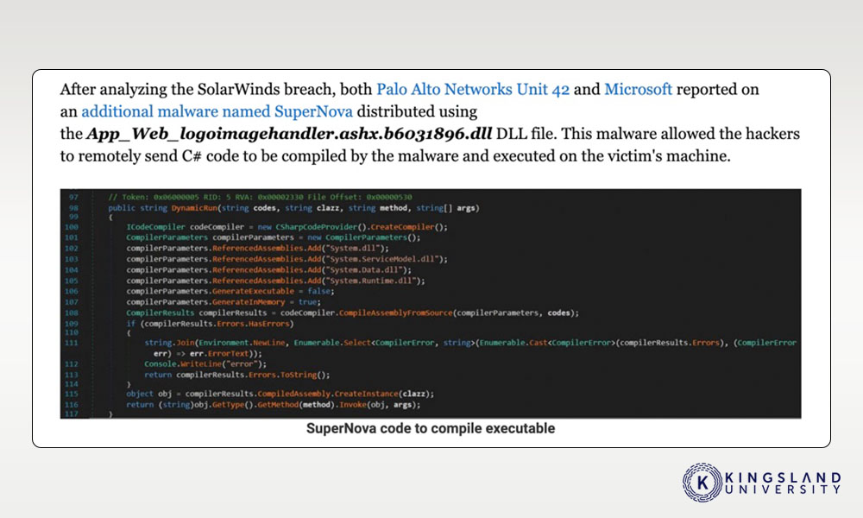Screen dimensions: 863x518
Task: Click the line adding "System.dll" reference
Action: [257, 249]
